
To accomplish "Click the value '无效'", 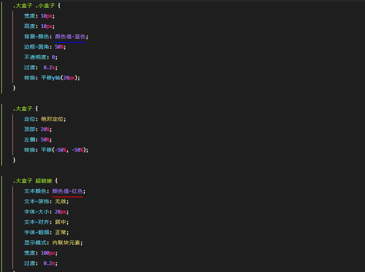I will click(x=60, y=201).
